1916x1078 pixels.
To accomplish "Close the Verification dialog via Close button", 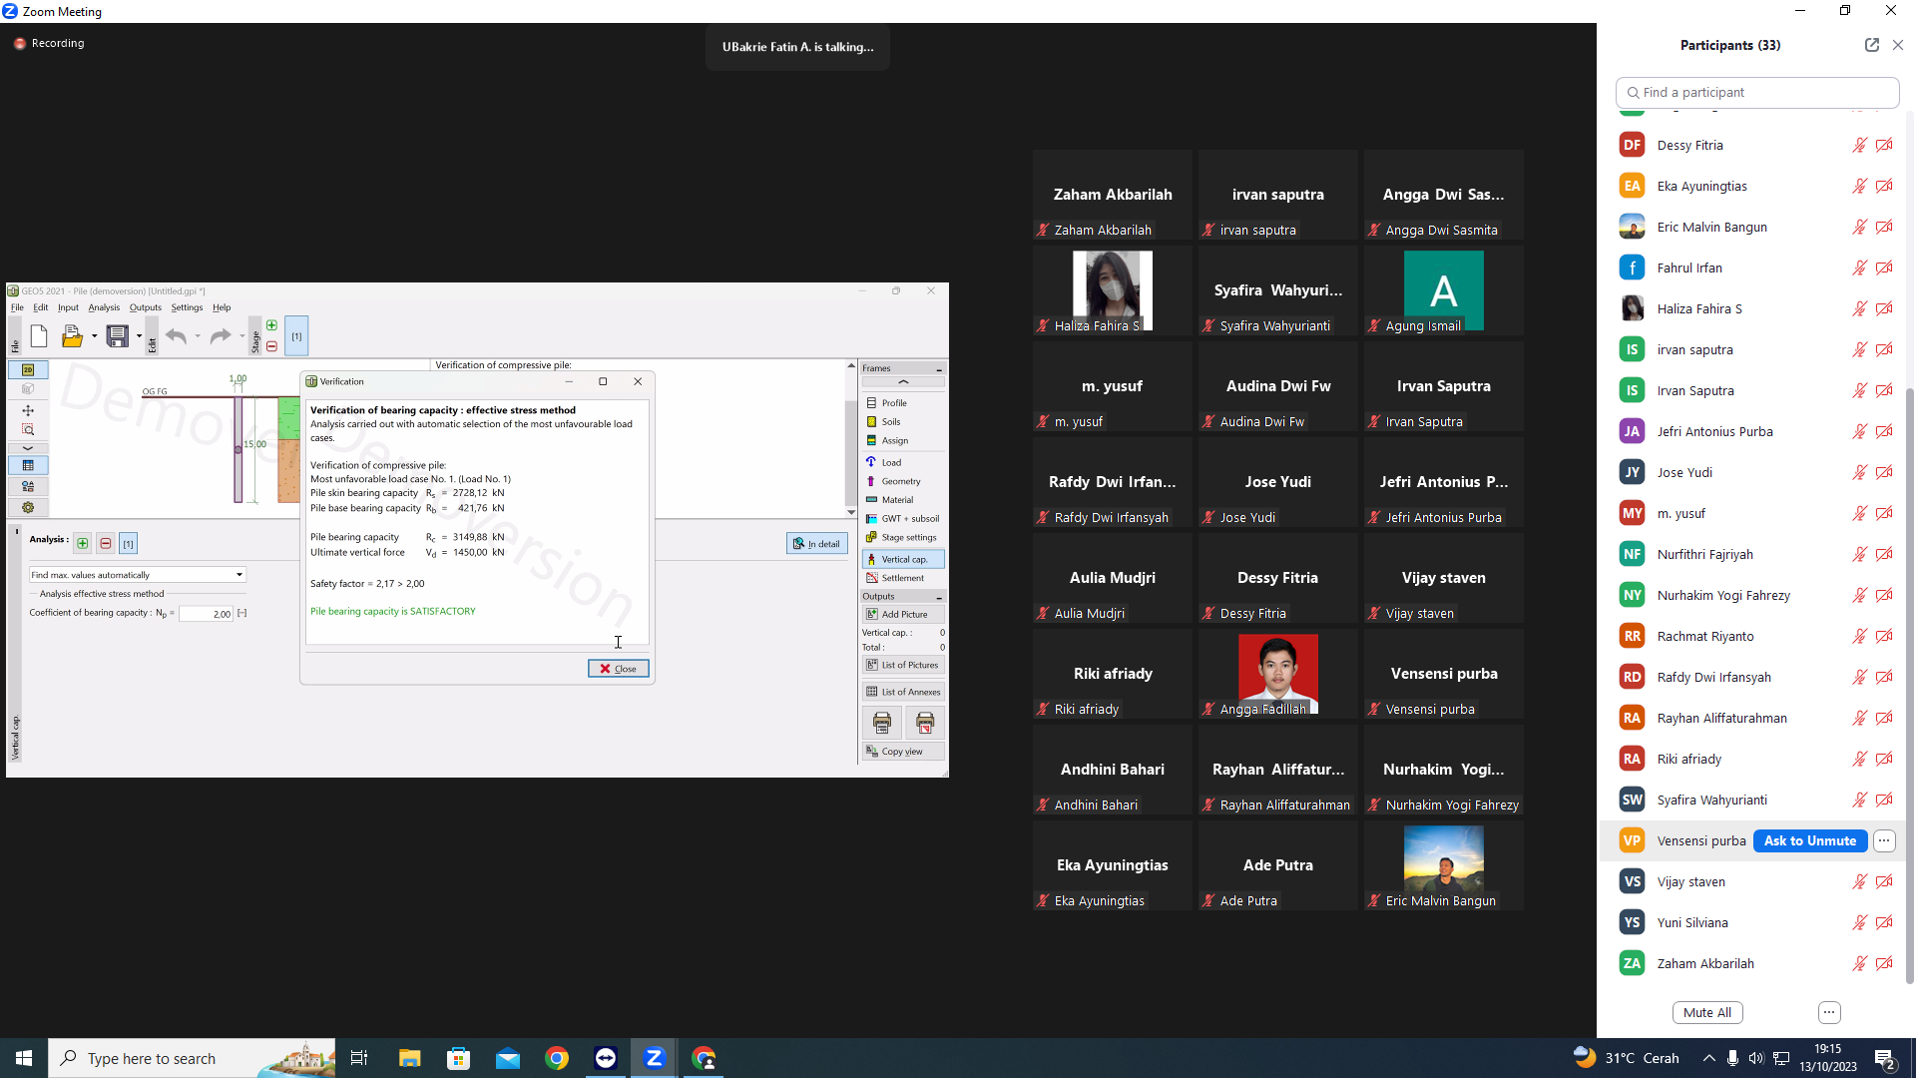I will tap(618, 669).
